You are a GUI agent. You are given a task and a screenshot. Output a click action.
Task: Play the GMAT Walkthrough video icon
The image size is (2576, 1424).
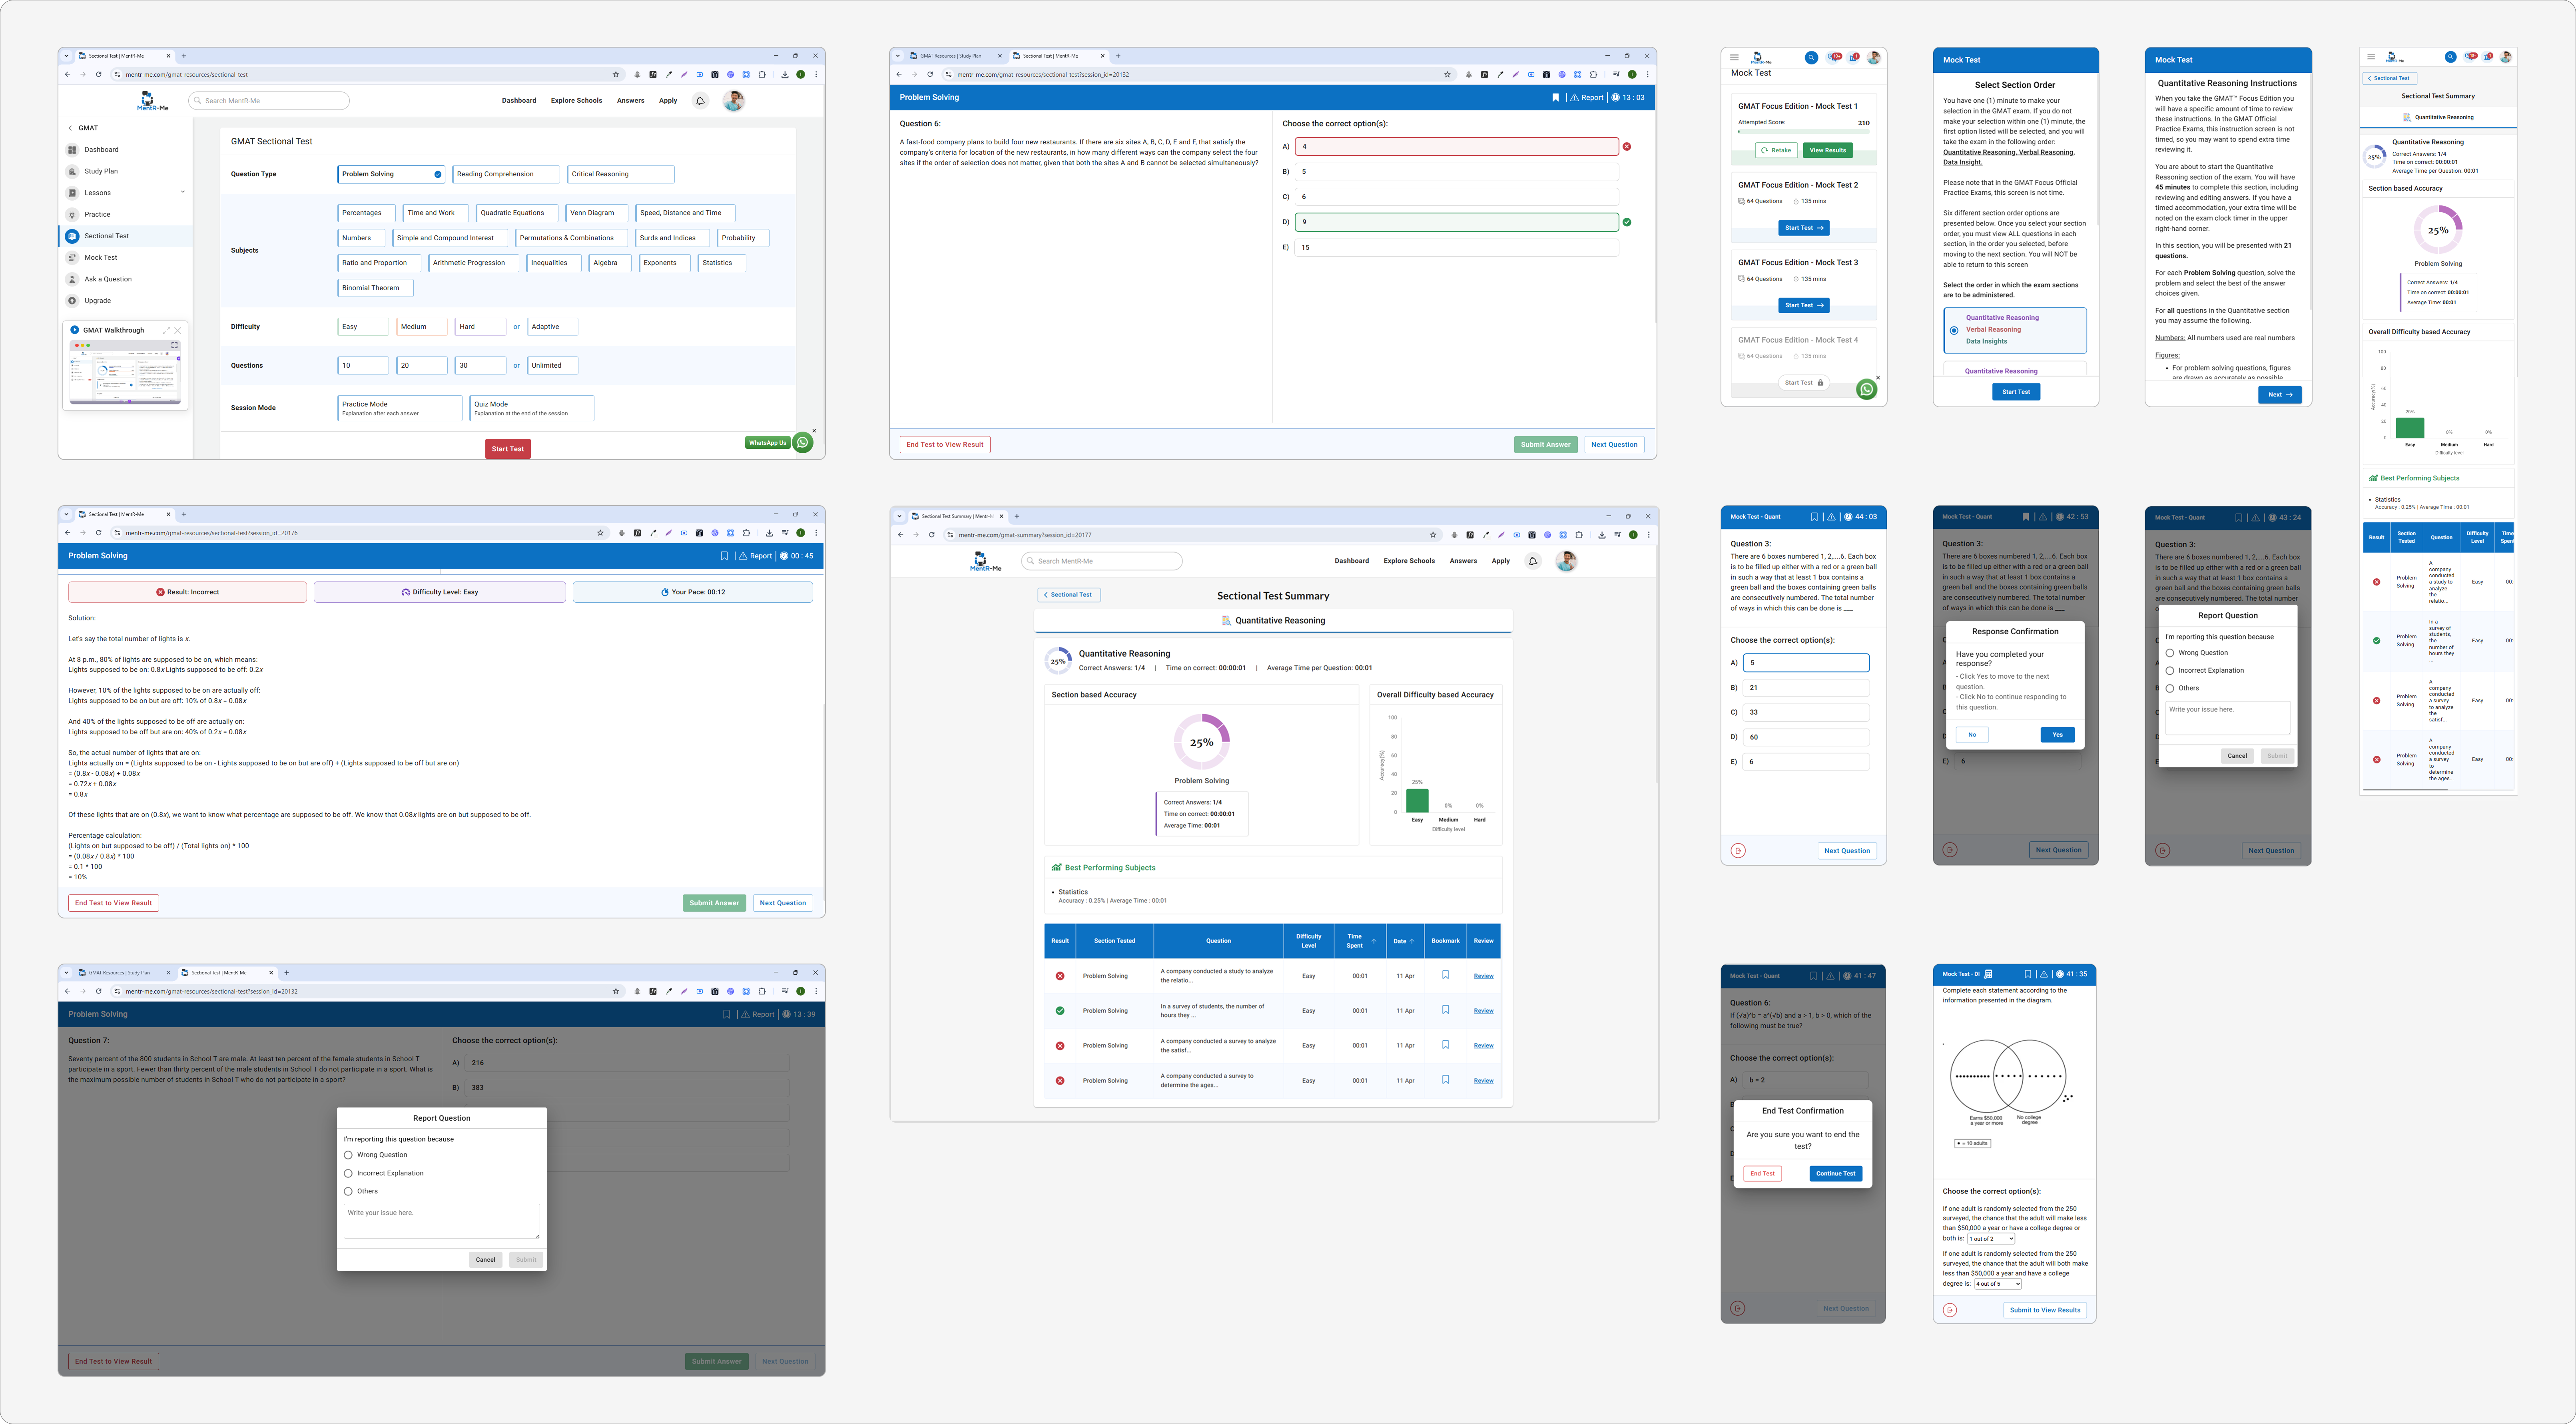click(75, 330)
